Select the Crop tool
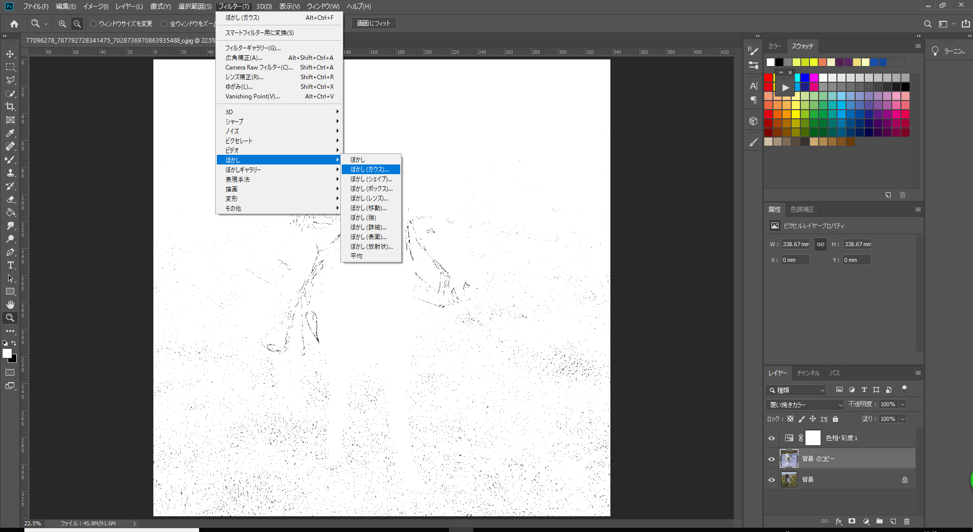Screen dimensions: 973x532 [x=10, y=107]
